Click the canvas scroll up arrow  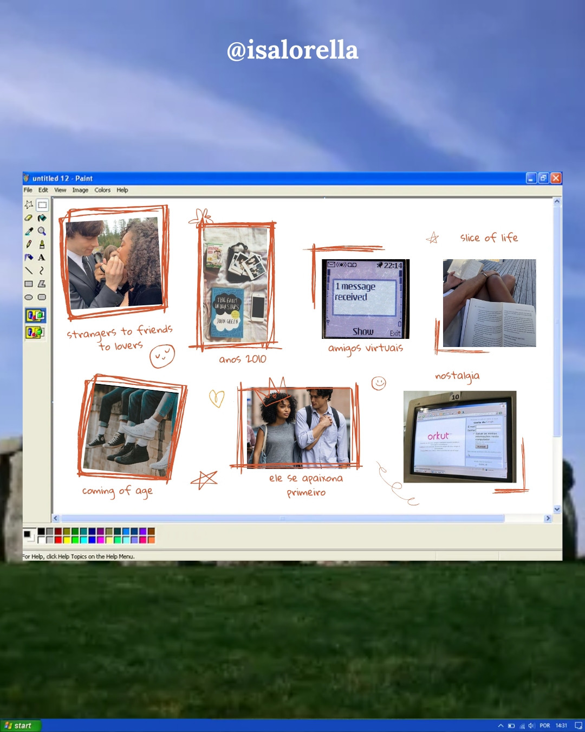click(x=557, y=201)
